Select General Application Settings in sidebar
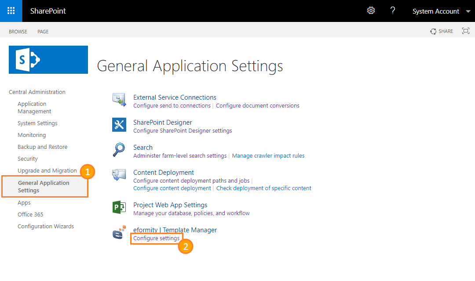The image size is (475, 281). pos(44,187)
